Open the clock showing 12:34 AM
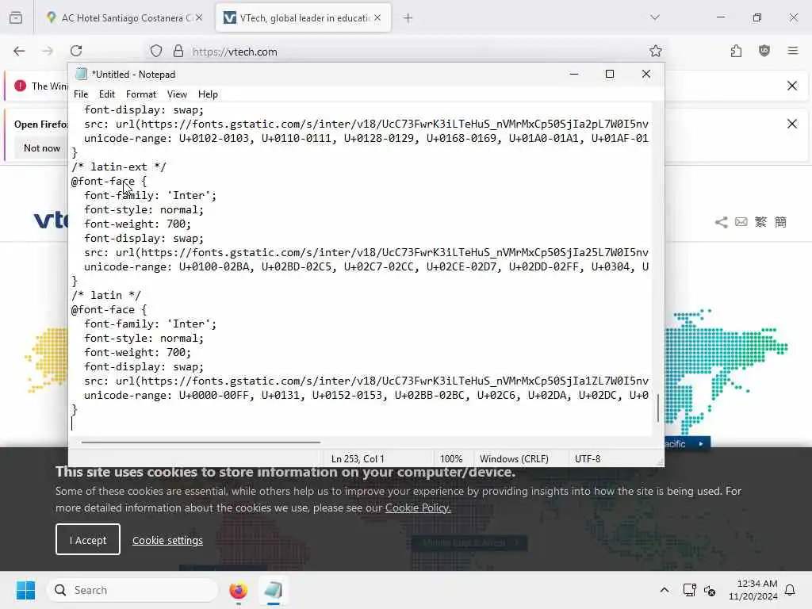This screenshot has height=609, width=812. (x=753, y=590)
